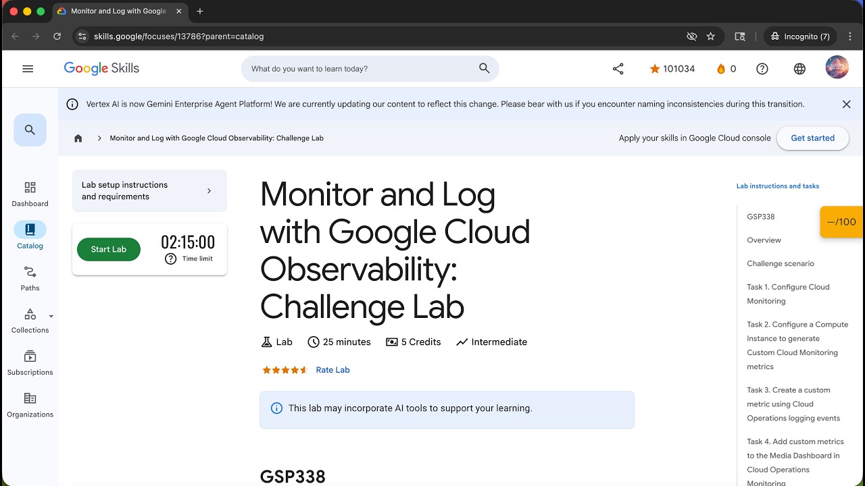Jump to Overview in the outline
The width and height of the screenshot is (865, 486).
point(764,240)
